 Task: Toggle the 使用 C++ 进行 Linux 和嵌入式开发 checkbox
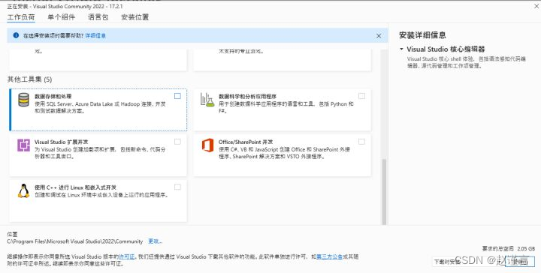[x=177, y=187]
